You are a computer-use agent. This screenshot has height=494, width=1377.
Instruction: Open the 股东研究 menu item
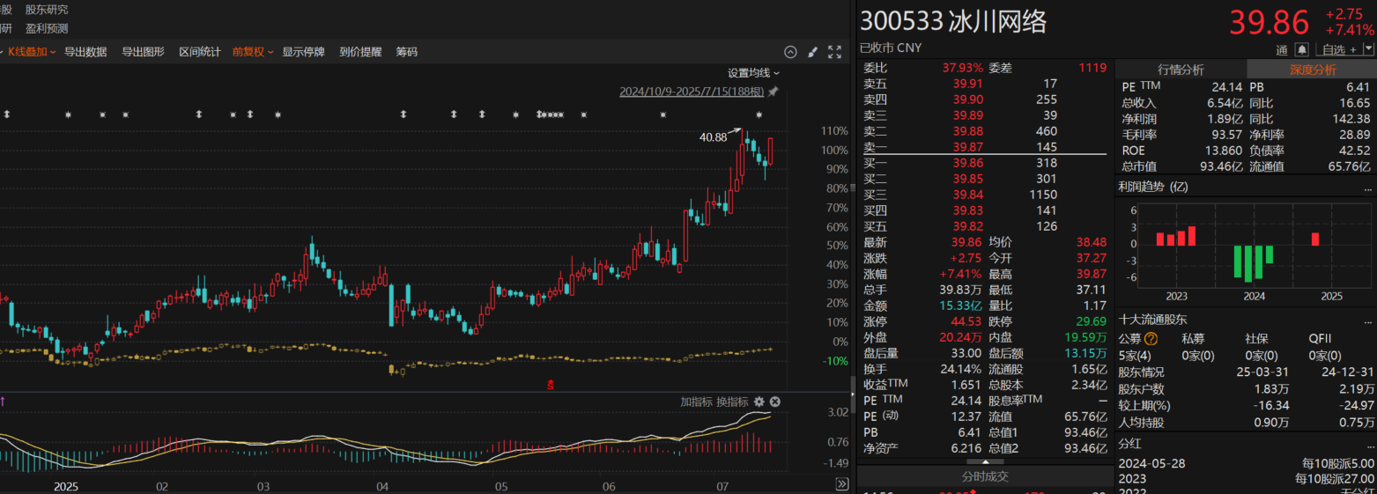47,10
